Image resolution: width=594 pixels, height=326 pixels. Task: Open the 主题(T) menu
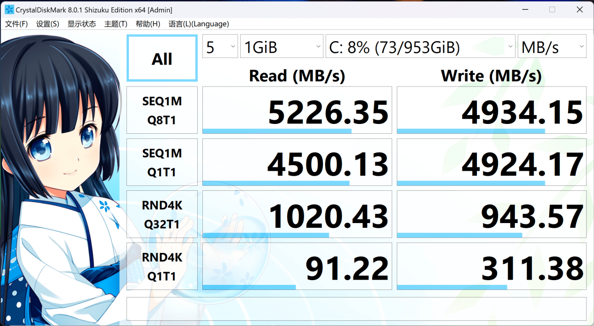click(116, 24)
